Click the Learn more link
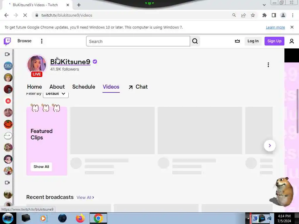299x224 pixels. pyautogui.click(x=275, y=27)
